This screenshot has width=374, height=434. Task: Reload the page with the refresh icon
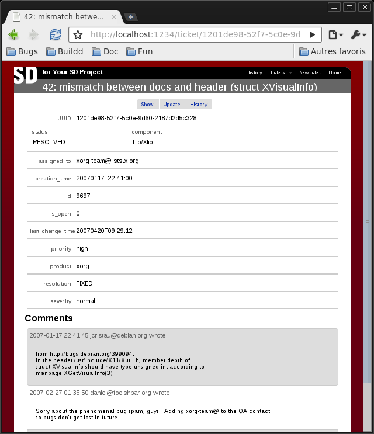coord(56,34)
